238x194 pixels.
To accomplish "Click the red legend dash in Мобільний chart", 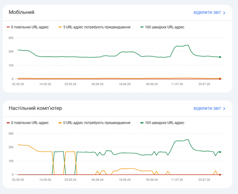I will tap(8, 27).
